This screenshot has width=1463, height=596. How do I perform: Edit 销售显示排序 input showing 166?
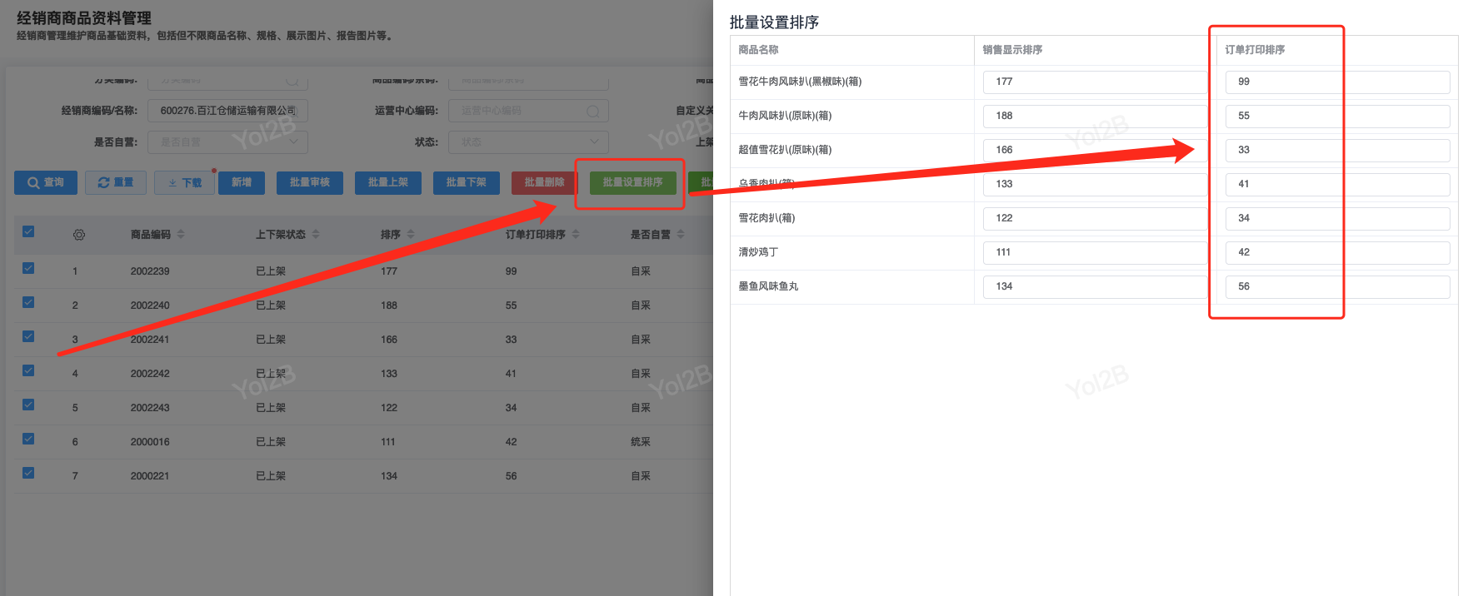tap(1095, 150)
